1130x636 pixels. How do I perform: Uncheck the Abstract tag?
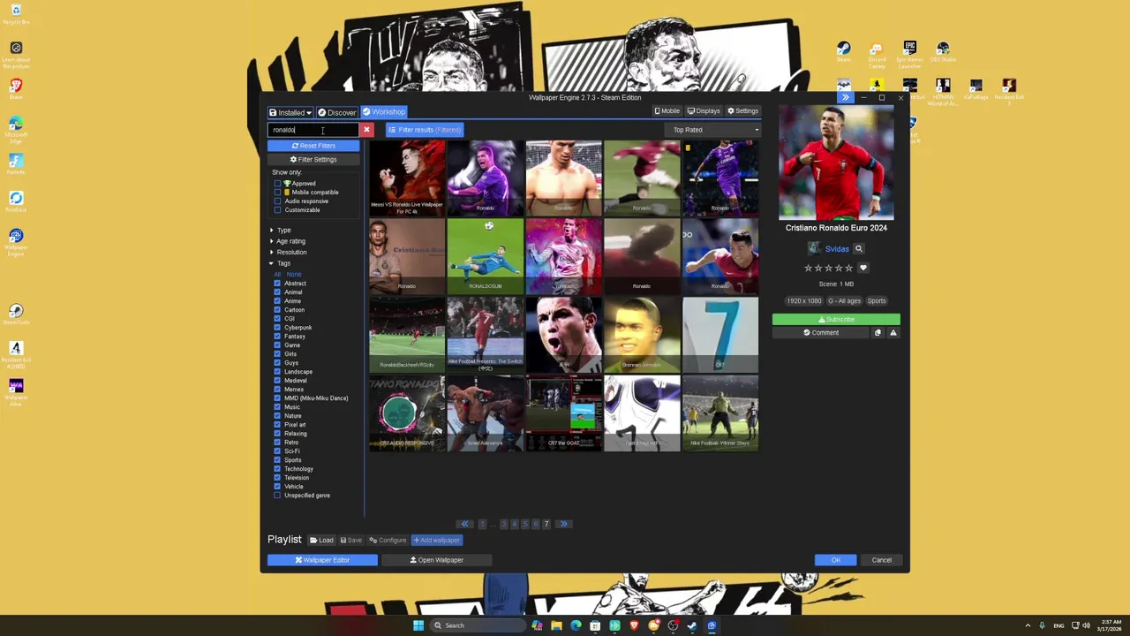coord(277,284)
